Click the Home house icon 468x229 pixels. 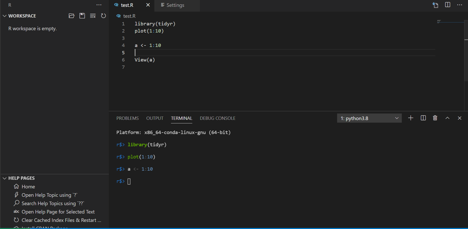pos(16,186)
